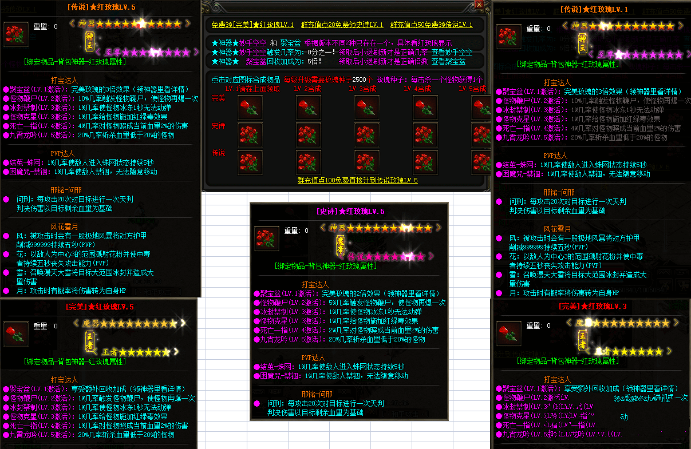Click the LV.3 史诗 bouquet synthesis icon

(x=366, y=134)
